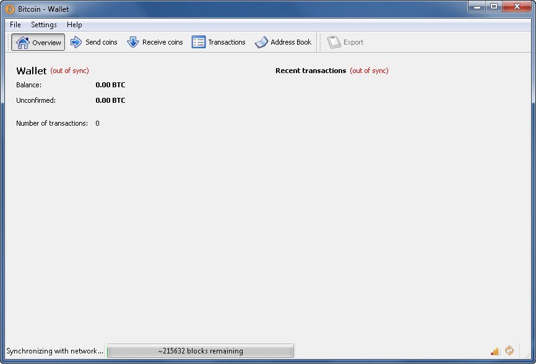This screenshot has width=536, height=364.
Task: Click the sync status spinner icon
Action: point(509,350)
